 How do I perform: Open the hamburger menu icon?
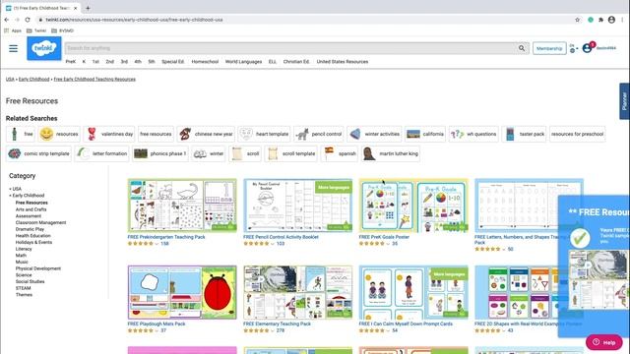(13, 48)
